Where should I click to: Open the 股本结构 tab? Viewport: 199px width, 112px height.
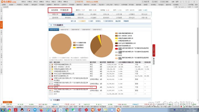tap(106, 18)
